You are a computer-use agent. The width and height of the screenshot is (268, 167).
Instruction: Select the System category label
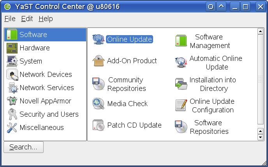31,61
